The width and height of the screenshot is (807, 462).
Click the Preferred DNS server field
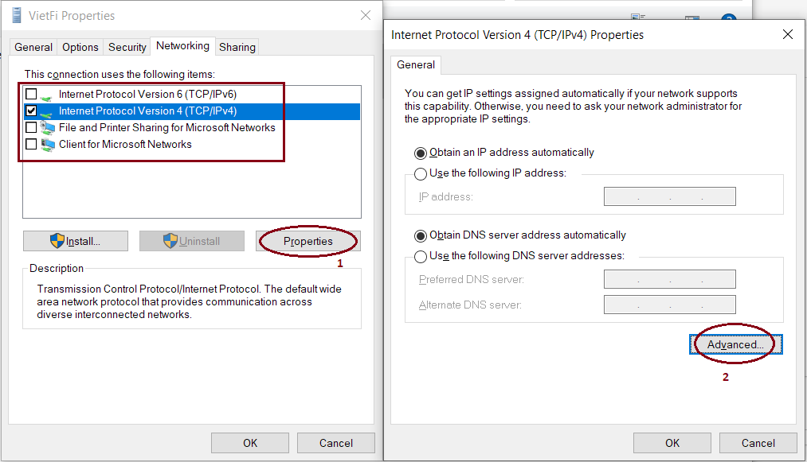coord(669,279)
